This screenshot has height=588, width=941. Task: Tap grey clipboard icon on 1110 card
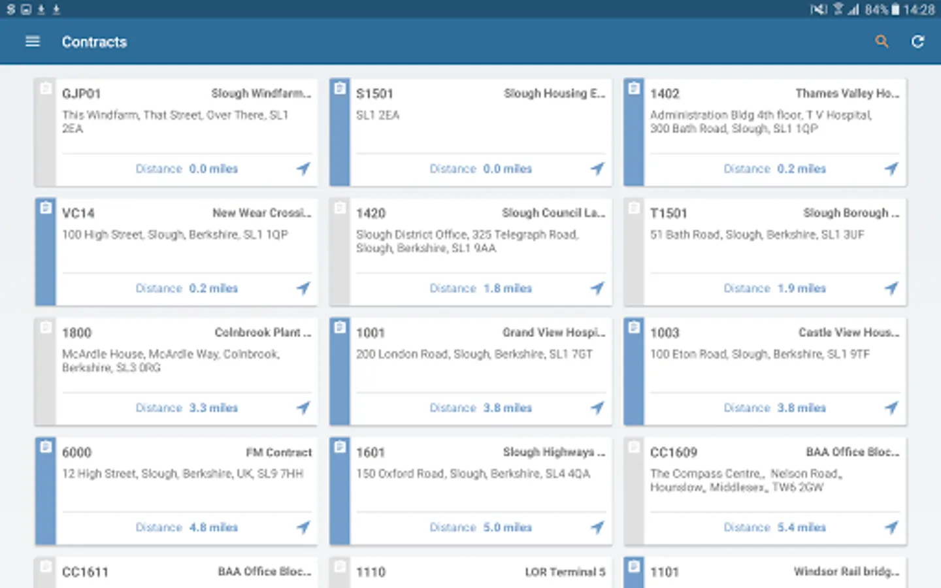340,566
